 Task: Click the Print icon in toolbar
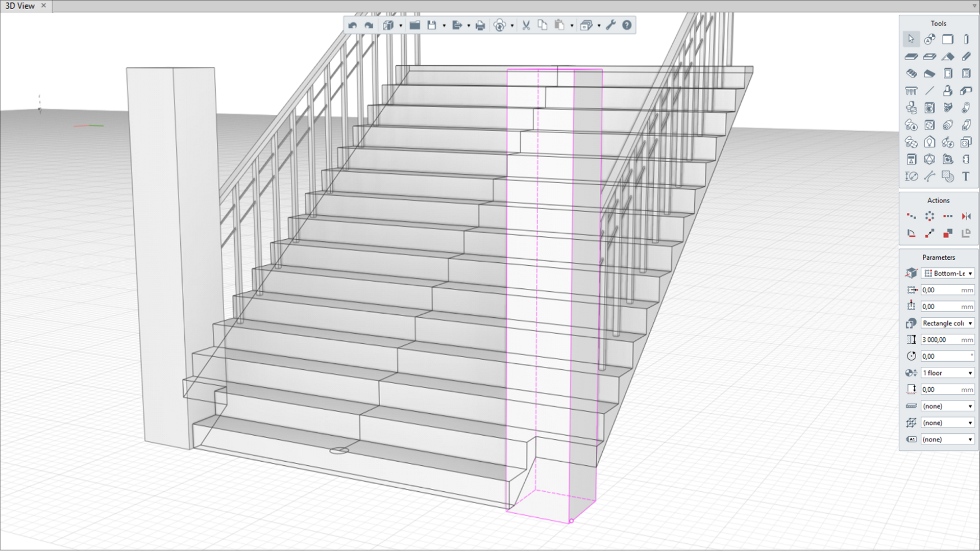pos(480,26)
